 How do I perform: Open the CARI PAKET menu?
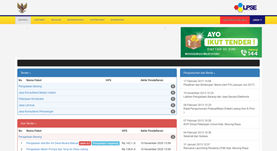point(39,20)
